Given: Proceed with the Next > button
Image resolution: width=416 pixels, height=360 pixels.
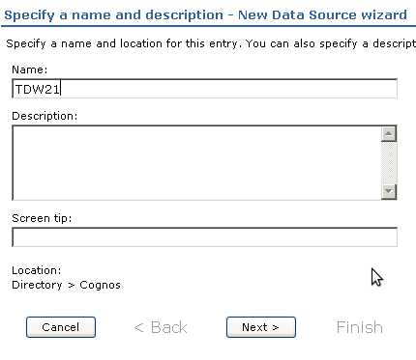Looking at the screenshot, I should point(261,327).
